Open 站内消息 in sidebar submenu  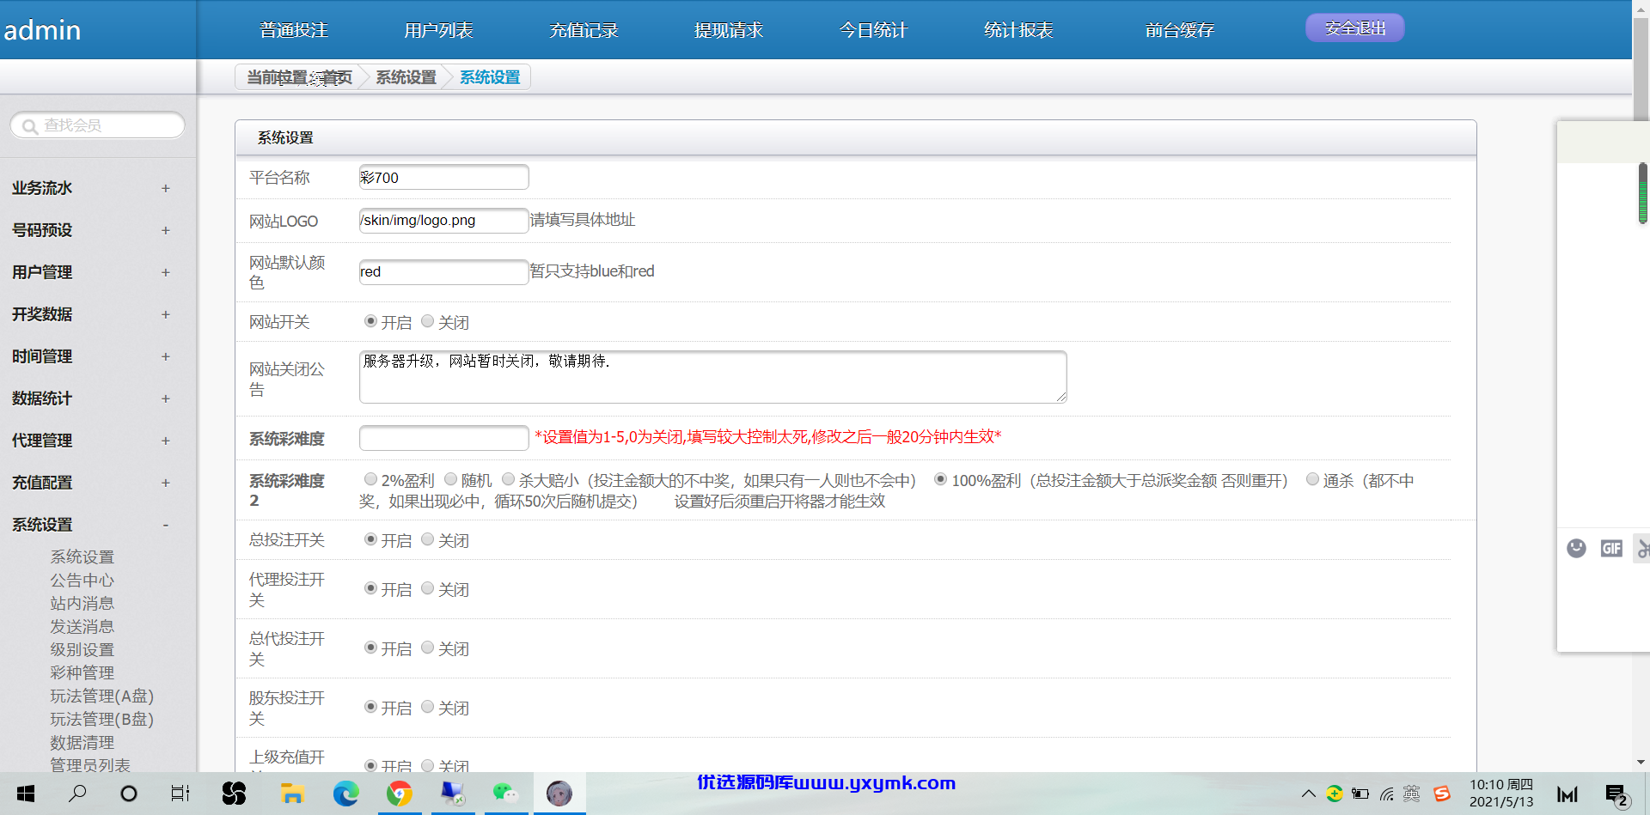tap(82, 604)
